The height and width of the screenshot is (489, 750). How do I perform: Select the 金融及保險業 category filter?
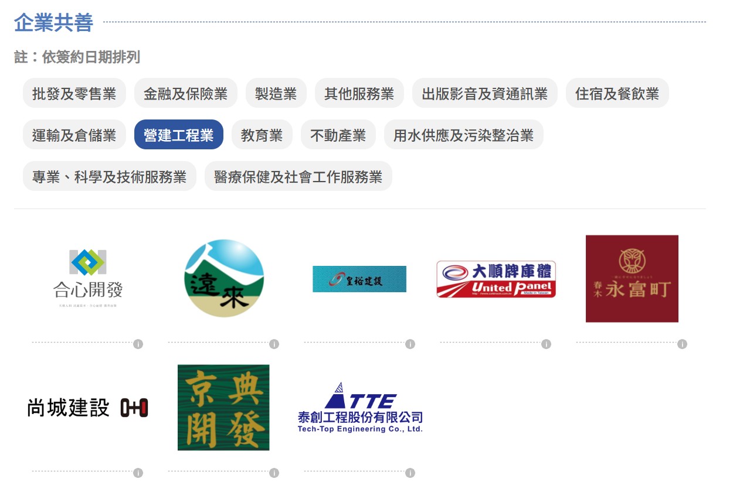point(185,93)
